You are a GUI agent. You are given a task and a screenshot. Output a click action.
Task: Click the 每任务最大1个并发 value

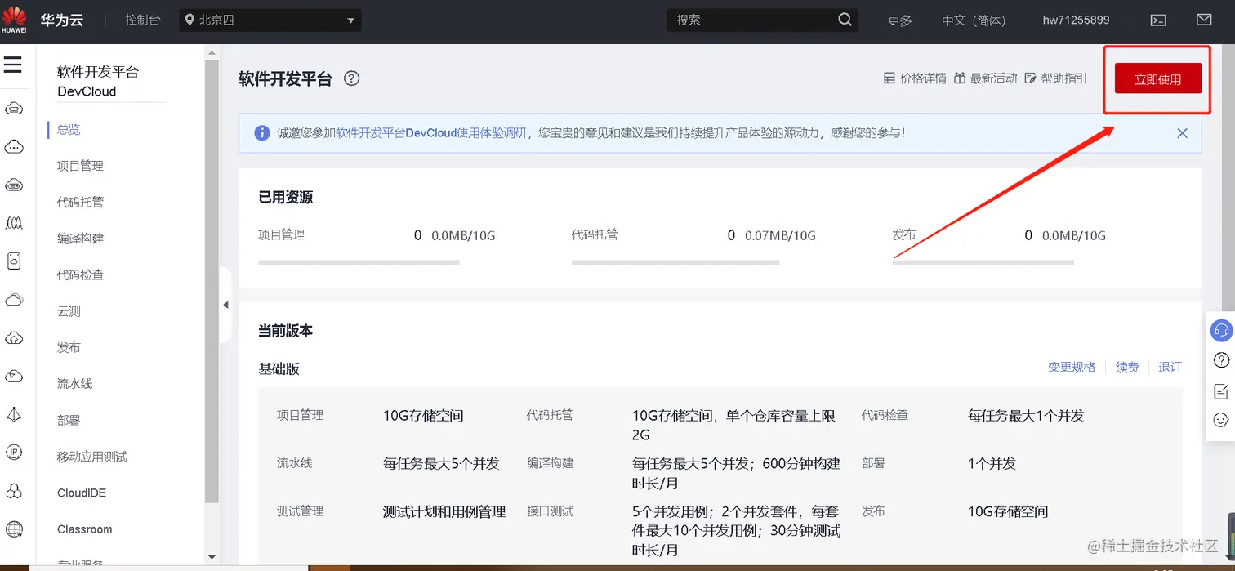(x=1026, y=416)
